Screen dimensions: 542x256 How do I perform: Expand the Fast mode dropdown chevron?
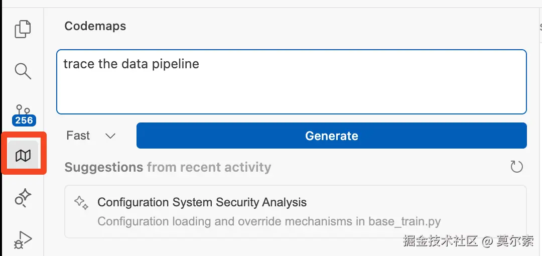110,136
